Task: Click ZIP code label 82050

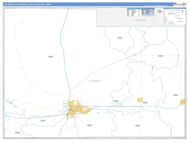Action: [161, 56]
